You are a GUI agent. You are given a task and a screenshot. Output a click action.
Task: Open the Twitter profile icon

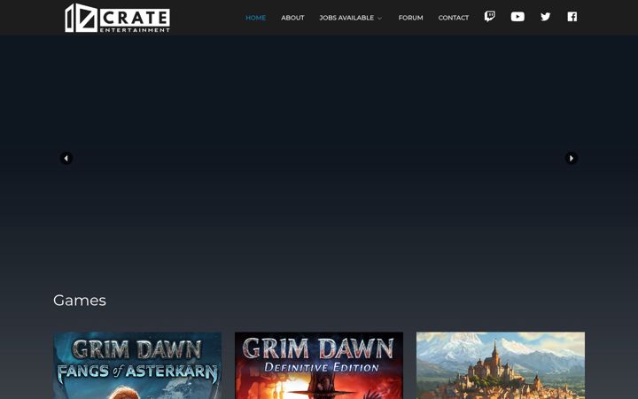pos(545,17)
